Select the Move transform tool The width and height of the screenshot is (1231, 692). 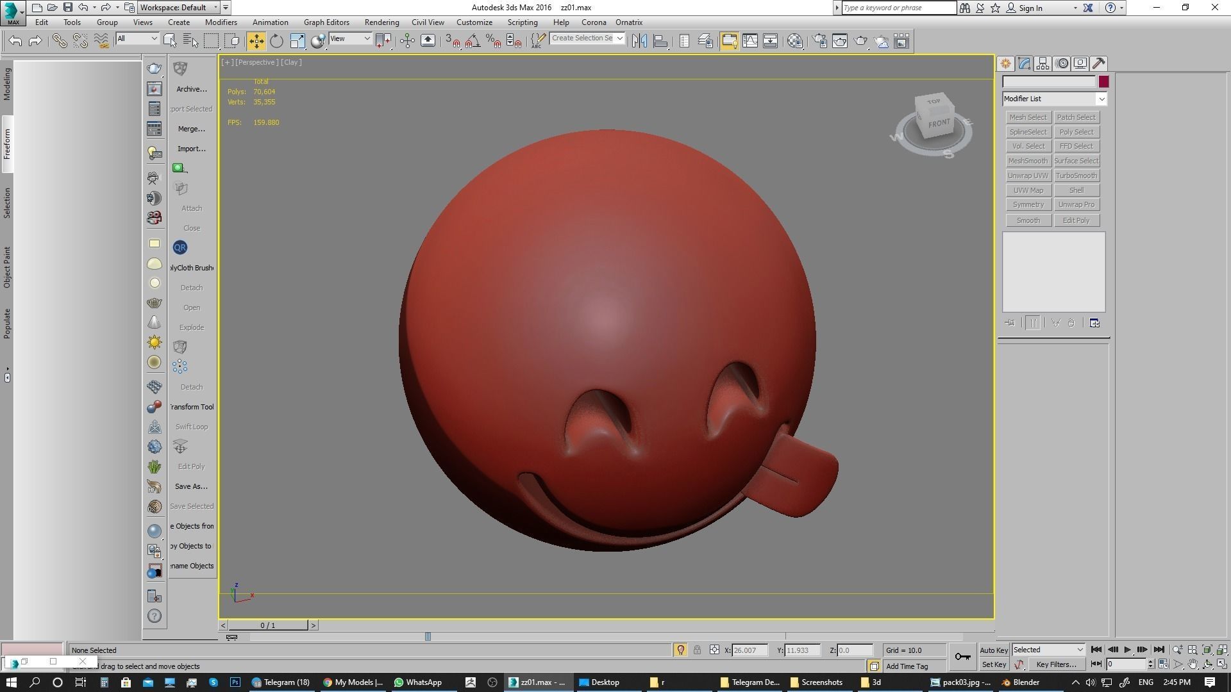click(x=256, y=41)
